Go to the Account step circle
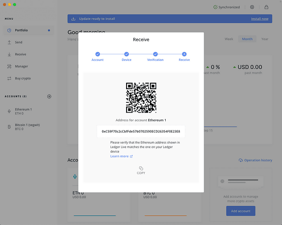282x225 pixels. [x=98, y=54]
